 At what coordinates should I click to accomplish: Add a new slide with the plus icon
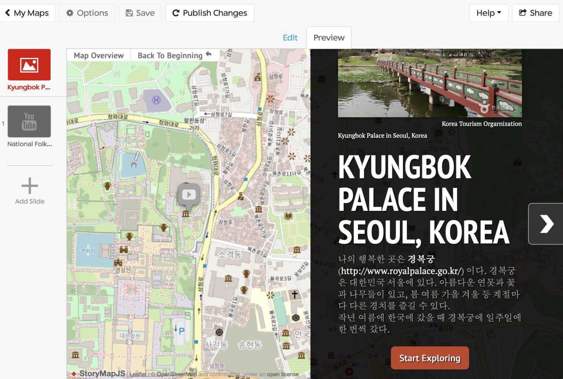click(29, 186)
